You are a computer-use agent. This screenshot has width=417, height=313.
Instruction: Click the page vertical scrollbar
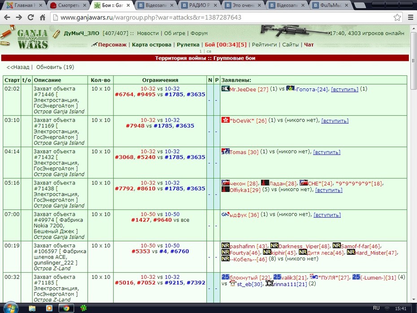pyautogui.click(x=413, y=164)
